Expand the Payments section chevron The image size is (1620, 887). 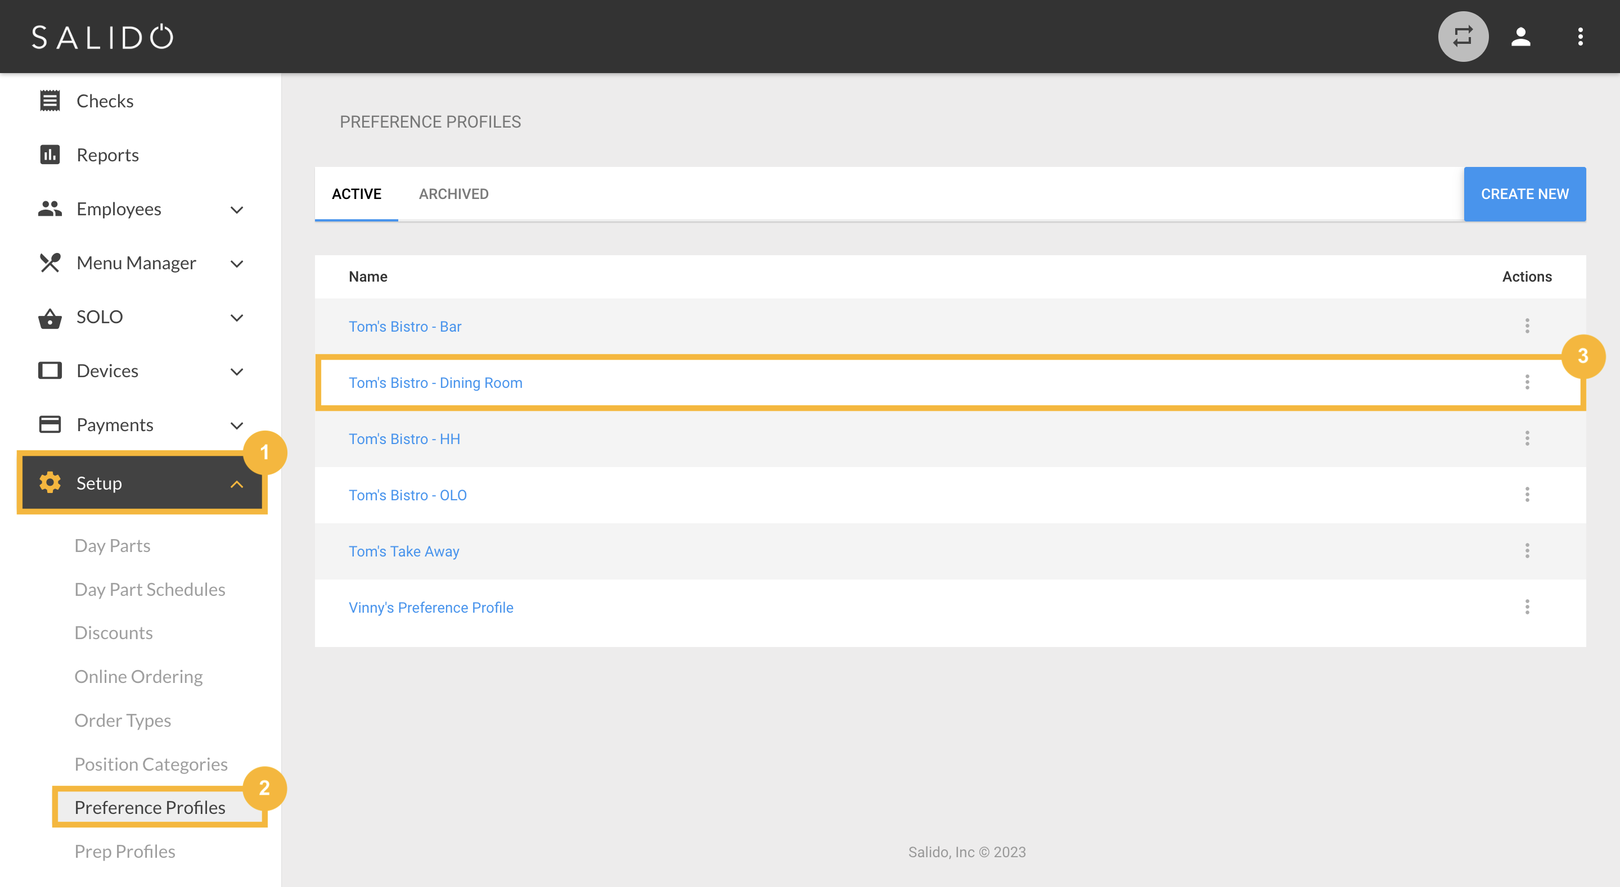[237, 426]
